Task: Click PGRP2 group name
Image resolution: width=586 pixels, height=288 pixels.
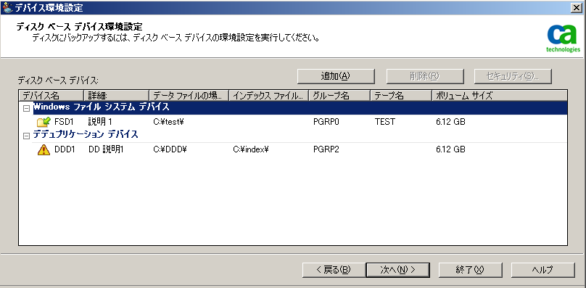Action: click(326, 150)
